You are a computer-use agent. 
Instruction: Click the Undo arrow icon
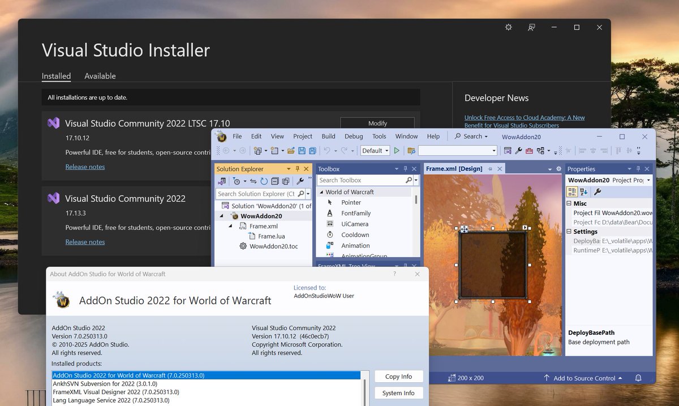326,150
